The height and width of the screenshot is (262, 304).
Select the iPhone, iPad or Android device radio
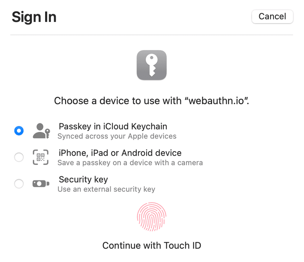click(x=19, y=157)
